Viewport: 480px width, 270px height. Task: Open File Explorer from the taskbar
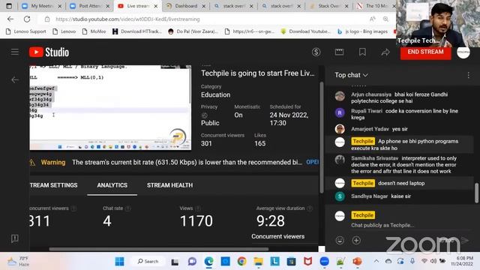pos(258,262)
